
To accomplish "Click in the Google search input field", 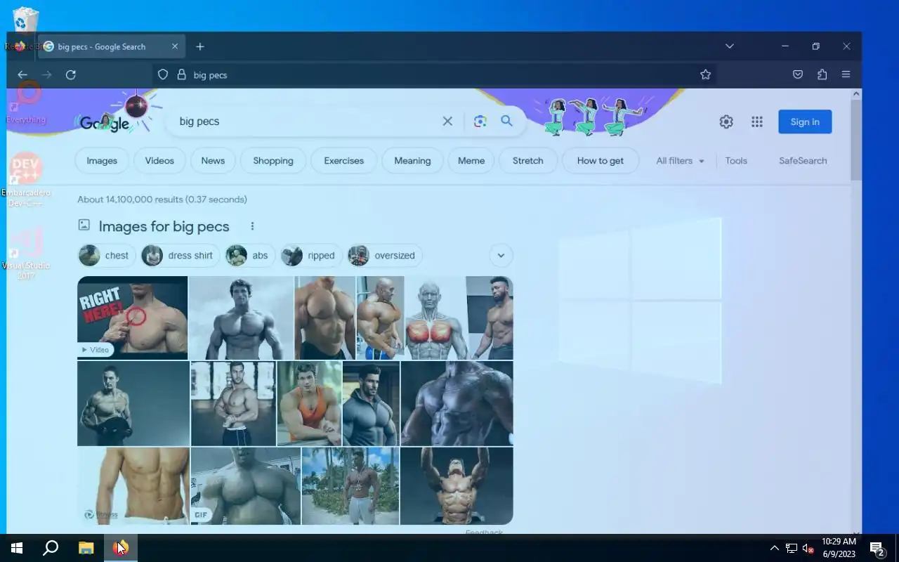I will [x=306, y=121].
